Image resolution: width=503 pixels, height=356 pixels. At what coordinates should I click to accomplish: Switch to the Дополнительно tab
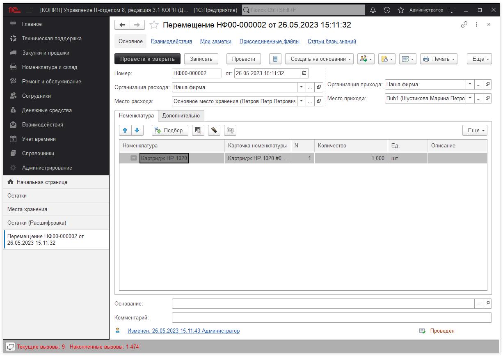(x=181, y=115)
